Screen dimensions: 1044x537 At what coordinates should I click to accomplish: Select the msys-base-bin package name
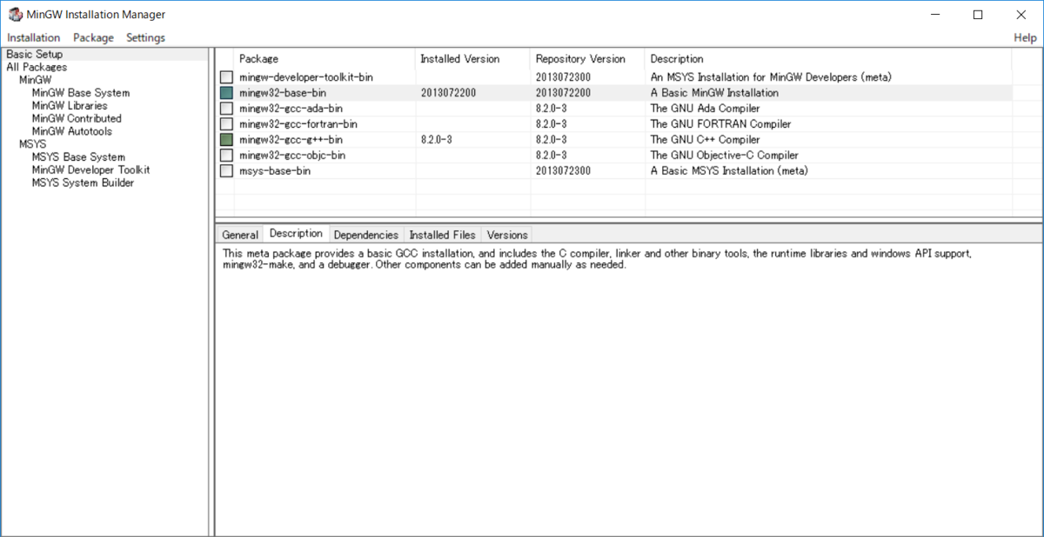(x=275, y=171)
